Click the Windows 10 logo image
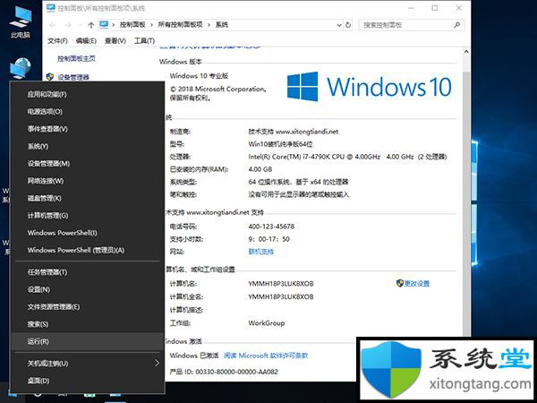The image size is (537, 403). (369, 86)
